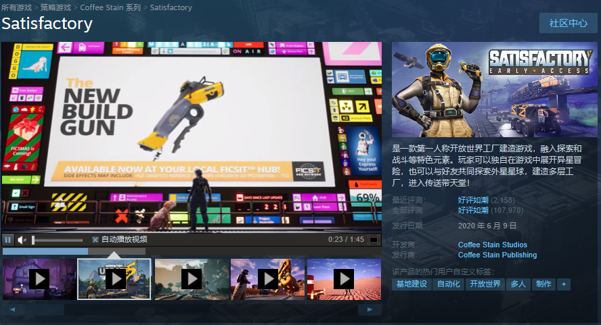Click the Satisfactory Early Access header image
The height and width of the screenshot is (325, 601).
point(495,90)
